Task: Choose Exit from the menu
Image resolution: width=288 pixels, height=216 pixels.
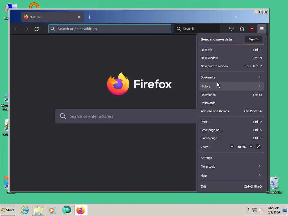Action: pos(231,186)
